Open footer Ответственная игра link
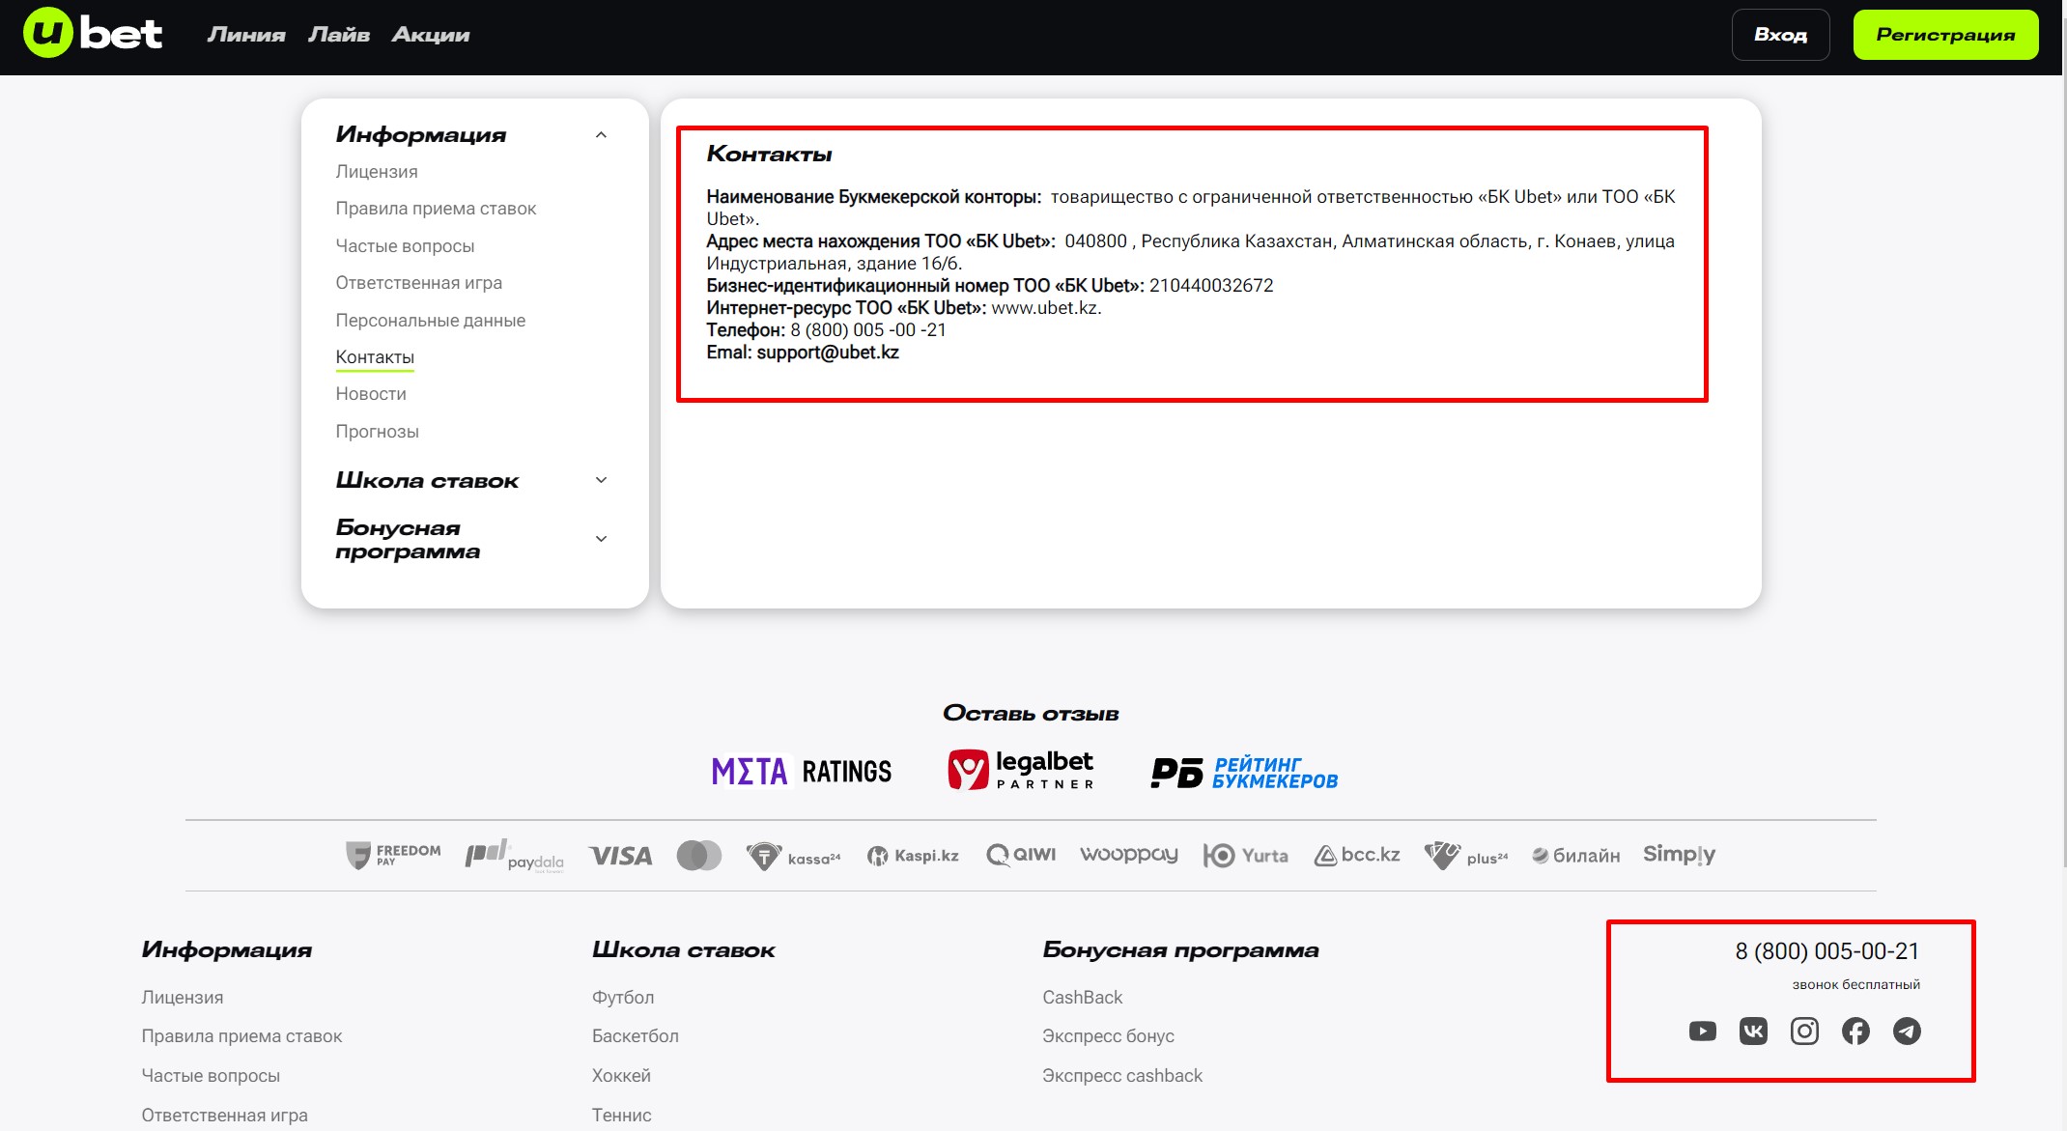 [x=224, y=1116]
